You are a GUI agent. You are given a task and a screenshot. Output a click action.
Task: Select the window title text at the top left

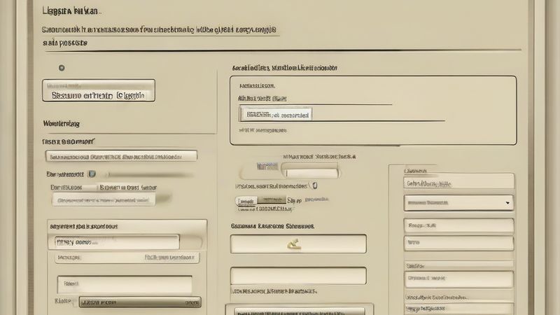click(x=70, y=11)
